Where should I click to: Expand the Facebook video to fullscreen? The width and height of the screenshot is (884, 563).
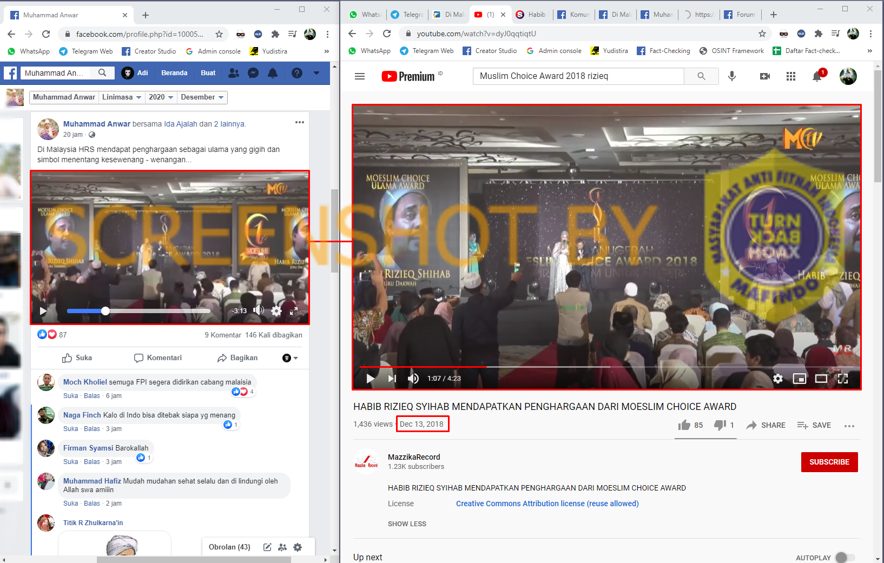[x=294, y=311]
